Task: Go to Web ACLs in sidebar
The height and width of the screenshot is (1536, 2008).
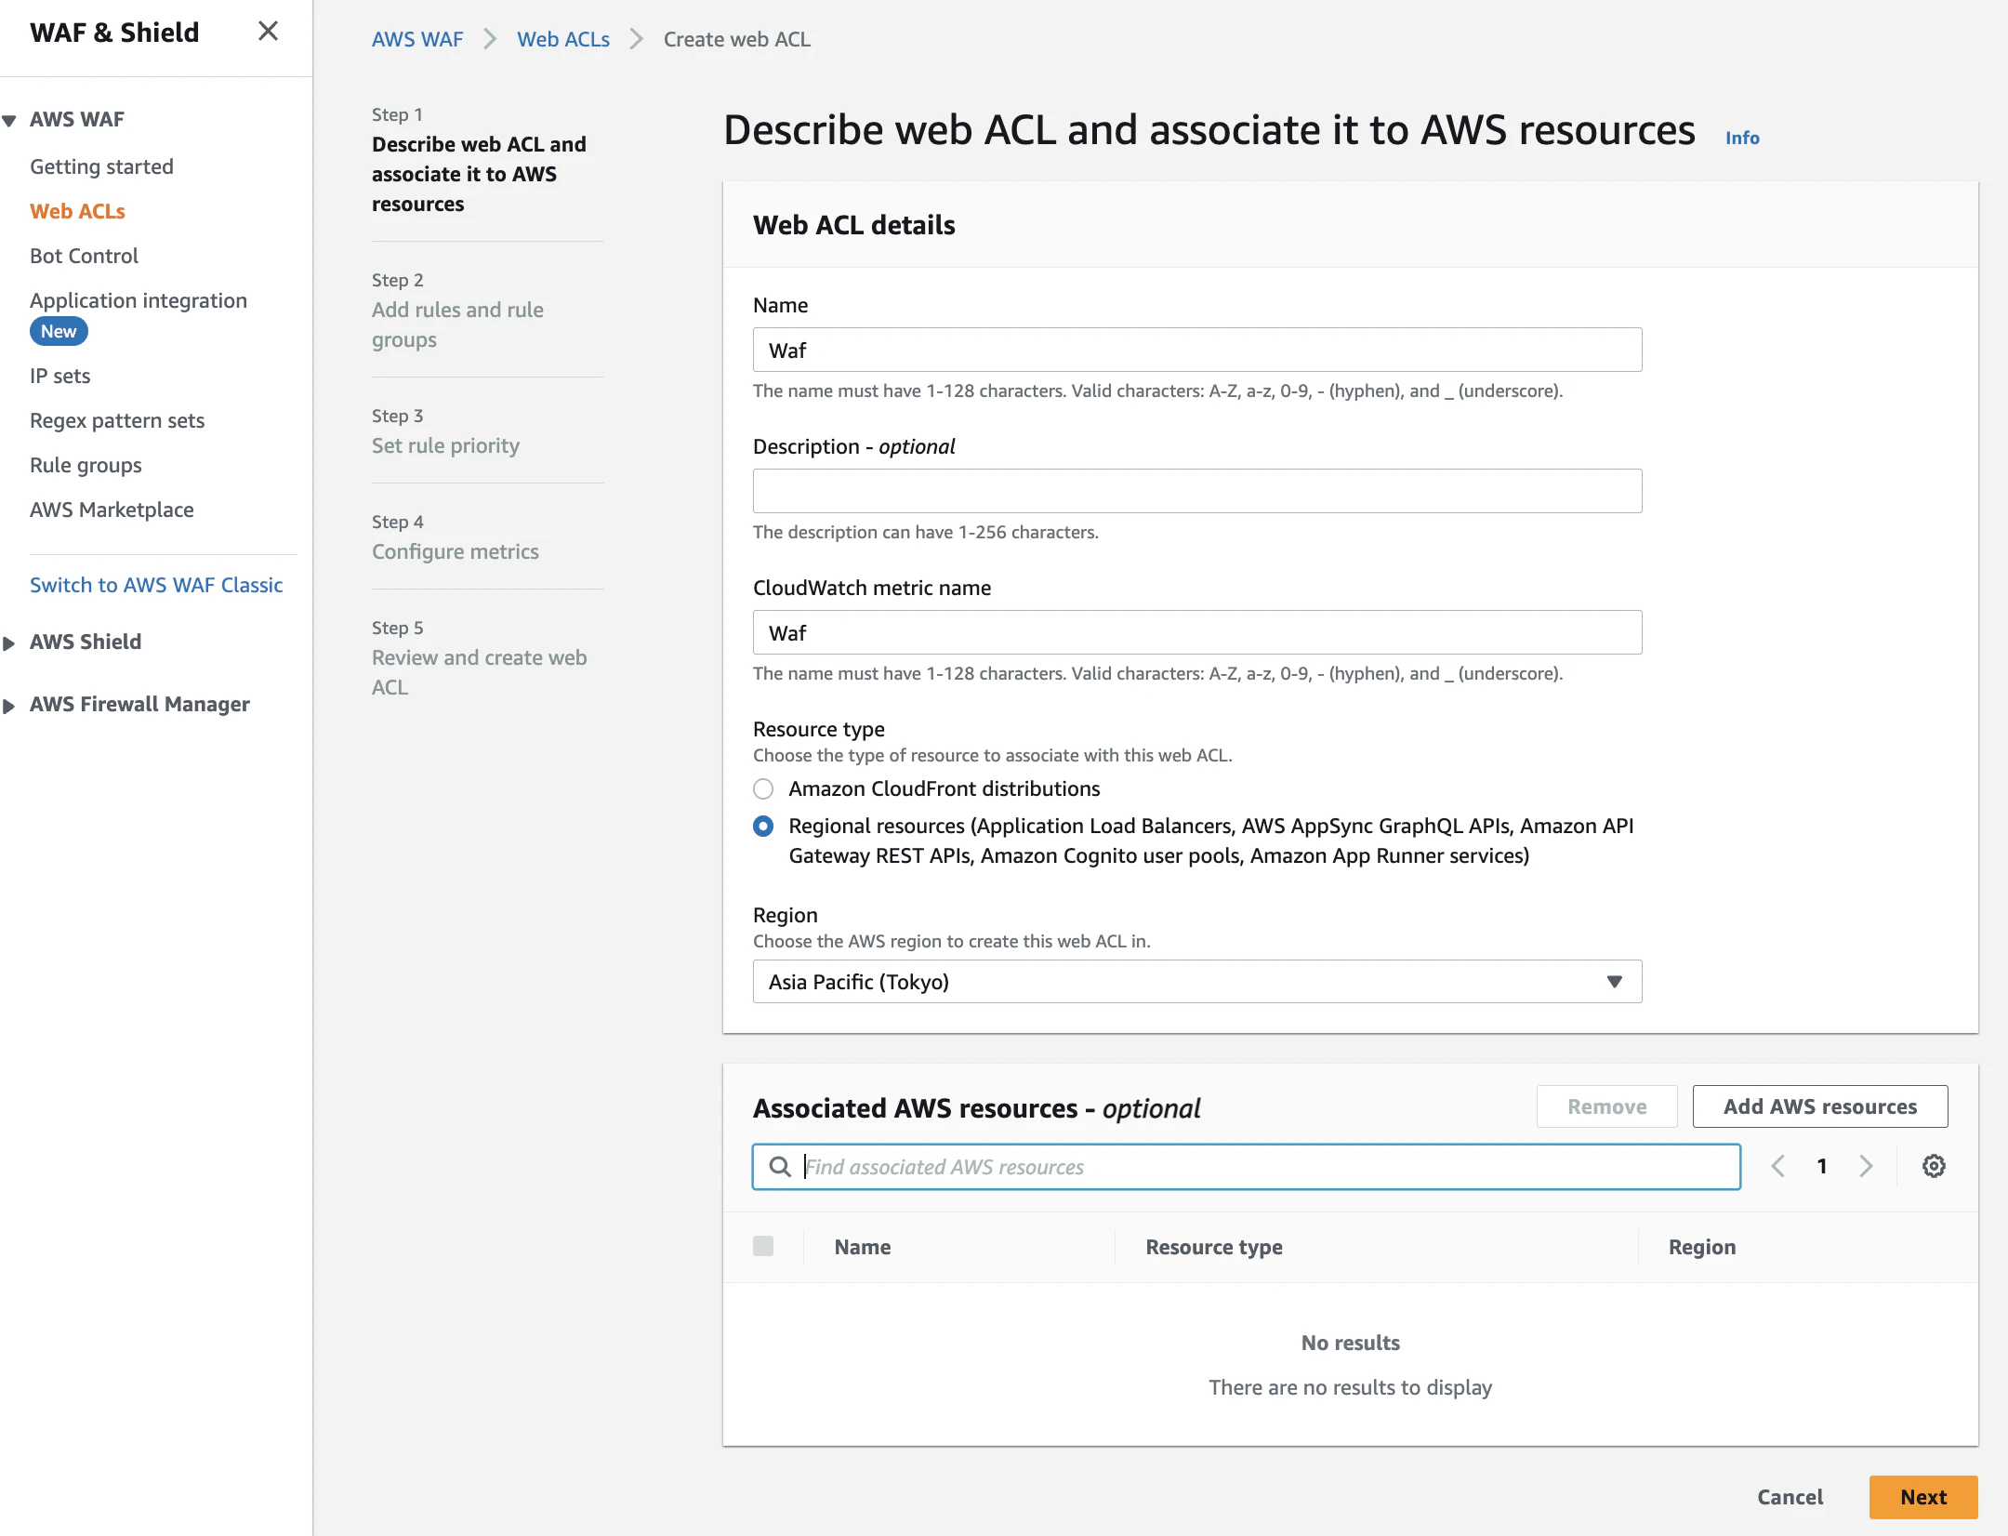Action: click(77, 211)
